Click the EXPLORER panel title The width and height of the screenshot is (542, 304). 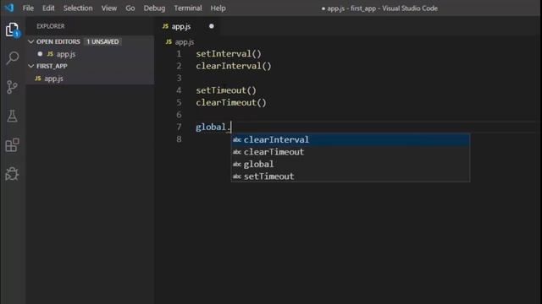coord(51,26)
